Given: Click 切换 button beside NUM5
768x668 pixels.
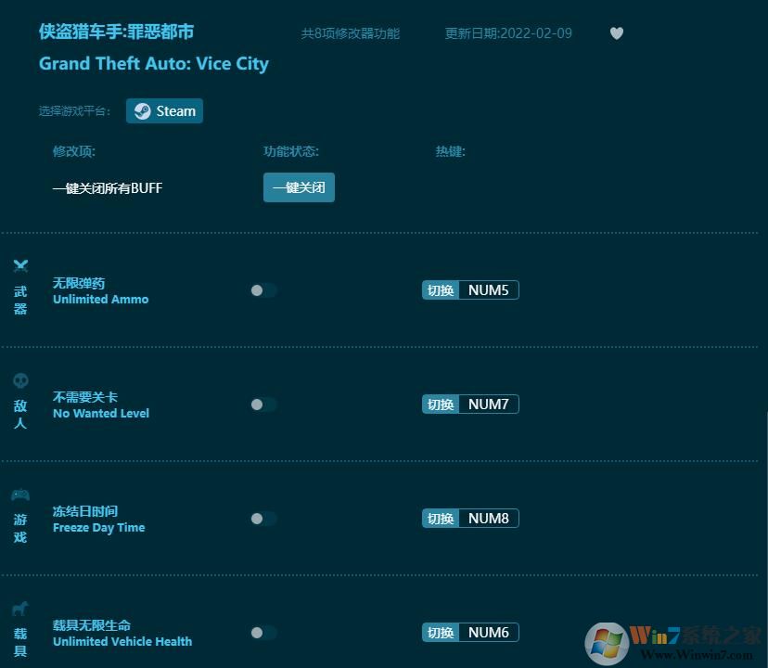Looking at the screenshot, I should [441, 290].
